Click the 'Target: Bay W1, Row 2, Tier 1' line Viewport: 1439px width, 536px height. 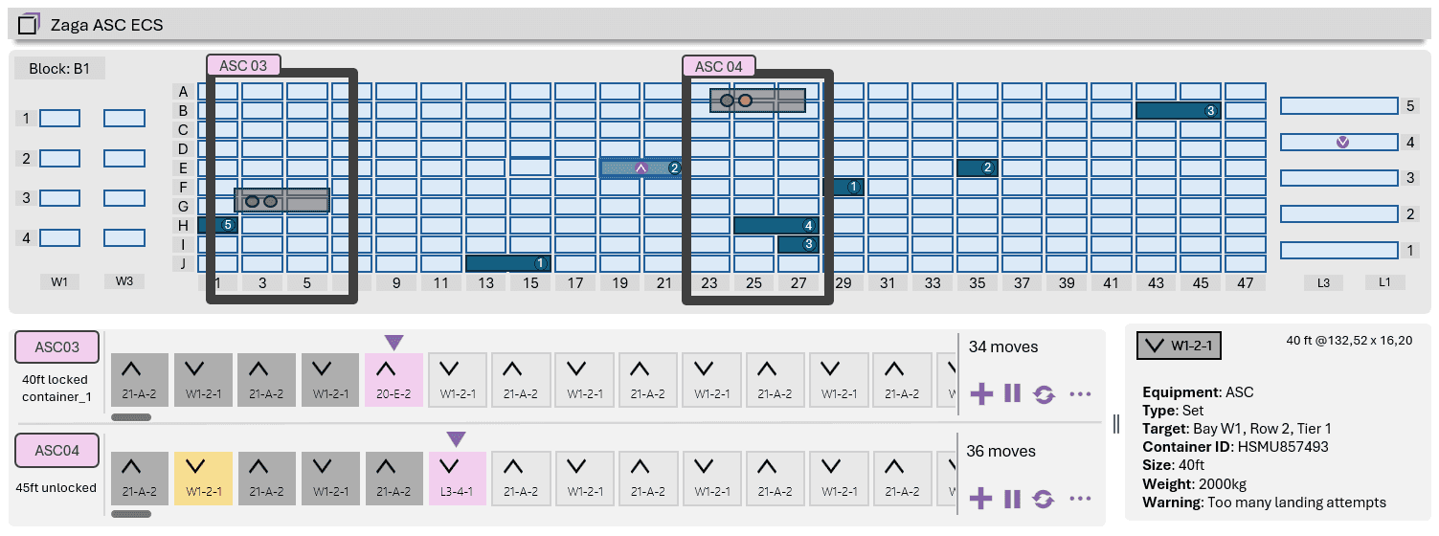tap(1238, 429)
